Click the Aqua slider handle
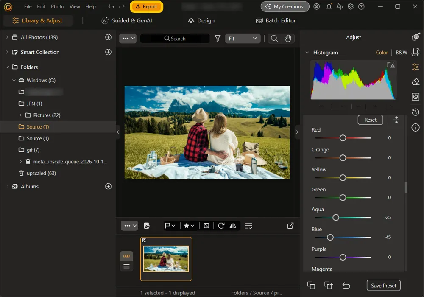This screenshot has height=297, width=424. pos(335,218)
